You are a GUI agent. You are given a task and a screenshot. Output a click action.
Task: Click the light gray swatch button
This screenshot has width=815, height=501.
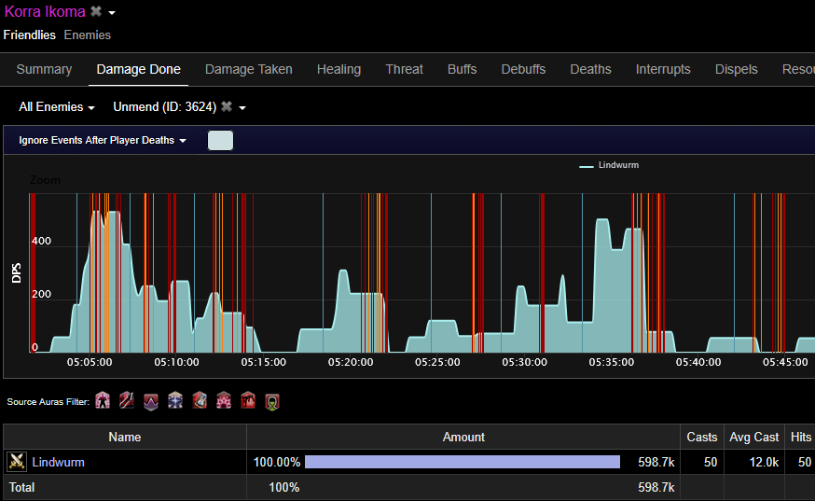point(220,141)
